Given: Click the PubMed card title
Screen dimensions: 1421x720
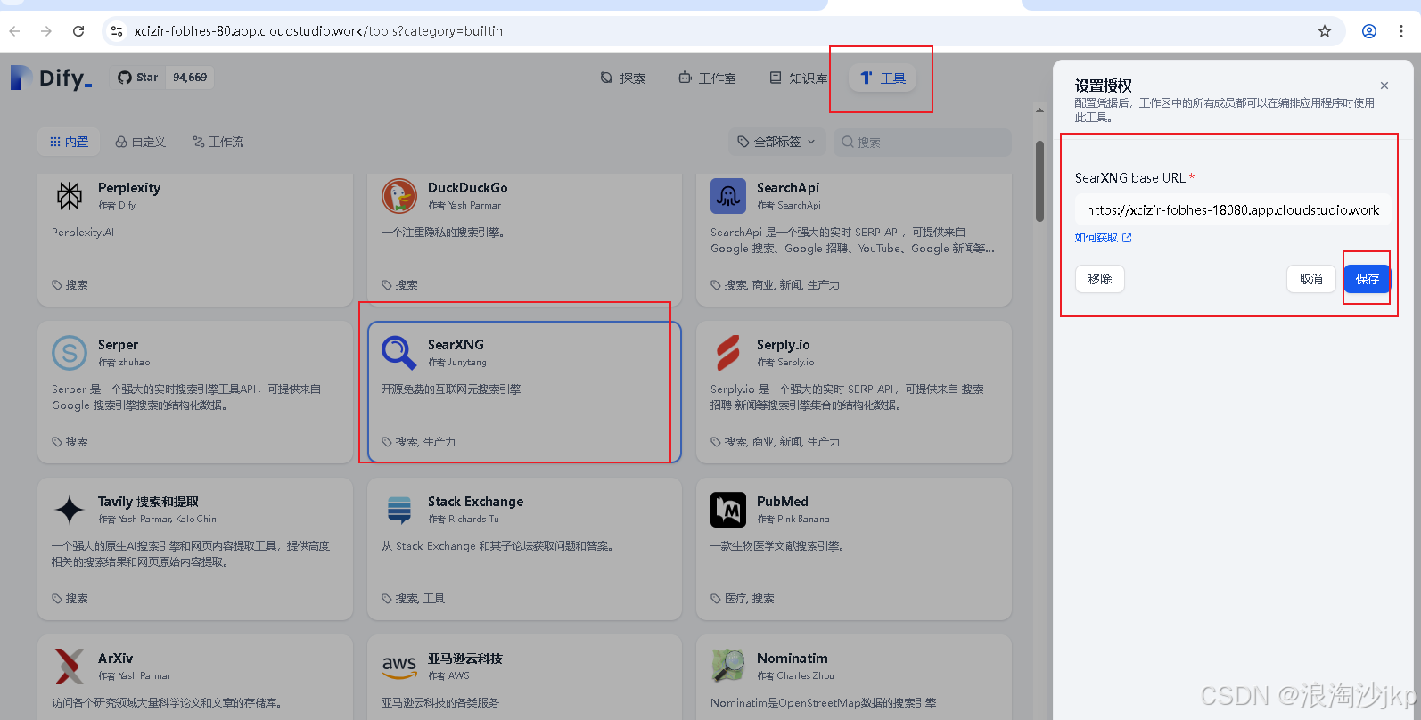Looking at the screenshot, I should pos(782,502).
